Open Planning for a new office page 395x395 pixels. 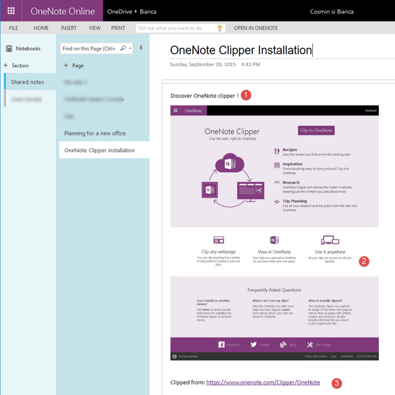pos(95,133)
